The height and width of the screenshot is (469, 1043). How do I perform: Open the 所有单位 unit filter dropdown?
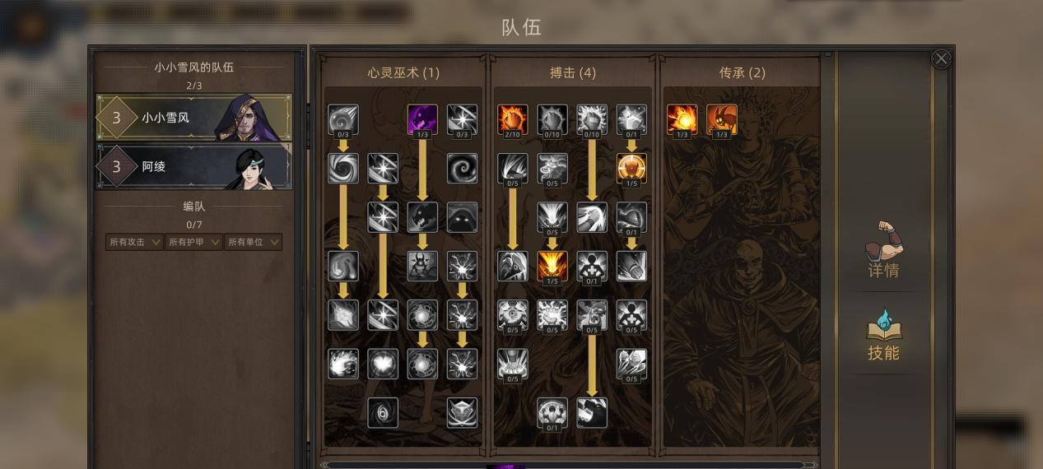pyautogui.click(x=253, y=242)
